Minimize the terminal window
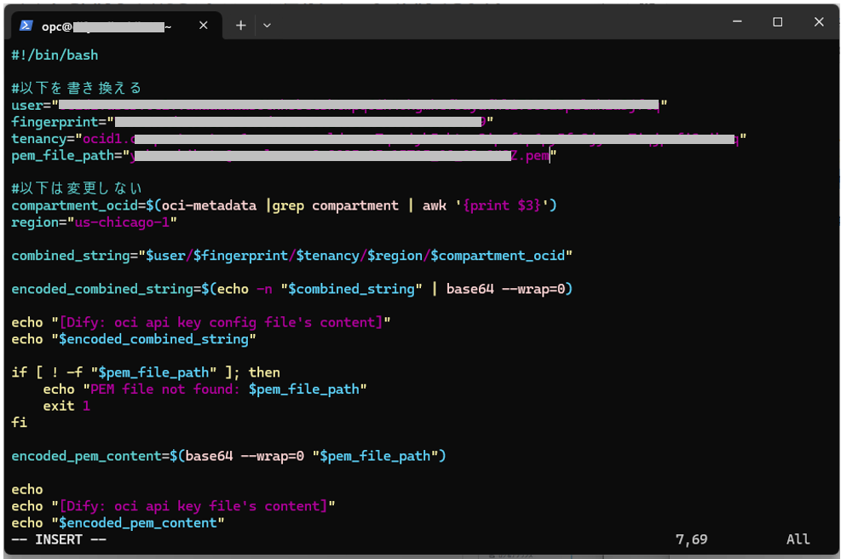This screenshot has height=559, width=841. (x=738, y=22)
